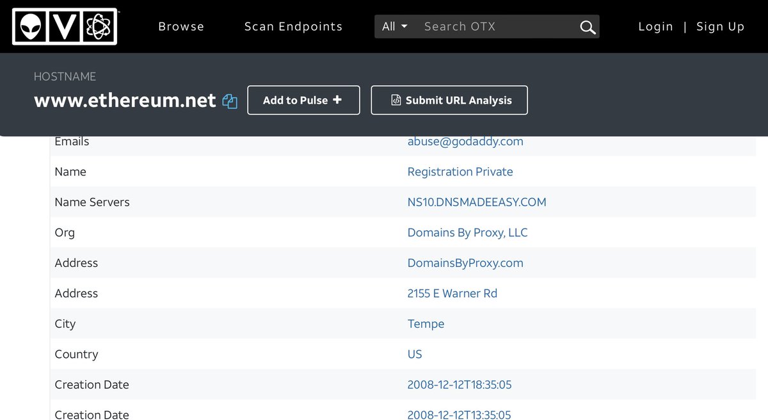Click the Sign Up link
768x420 pixels.
click(720, 27)
